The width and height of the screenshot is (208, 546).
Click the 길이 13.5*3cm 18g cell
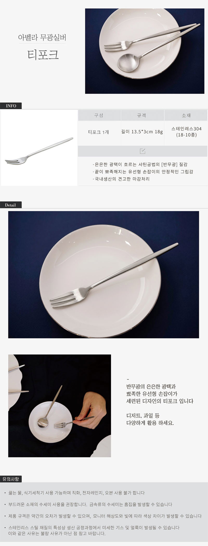[142, 132]
